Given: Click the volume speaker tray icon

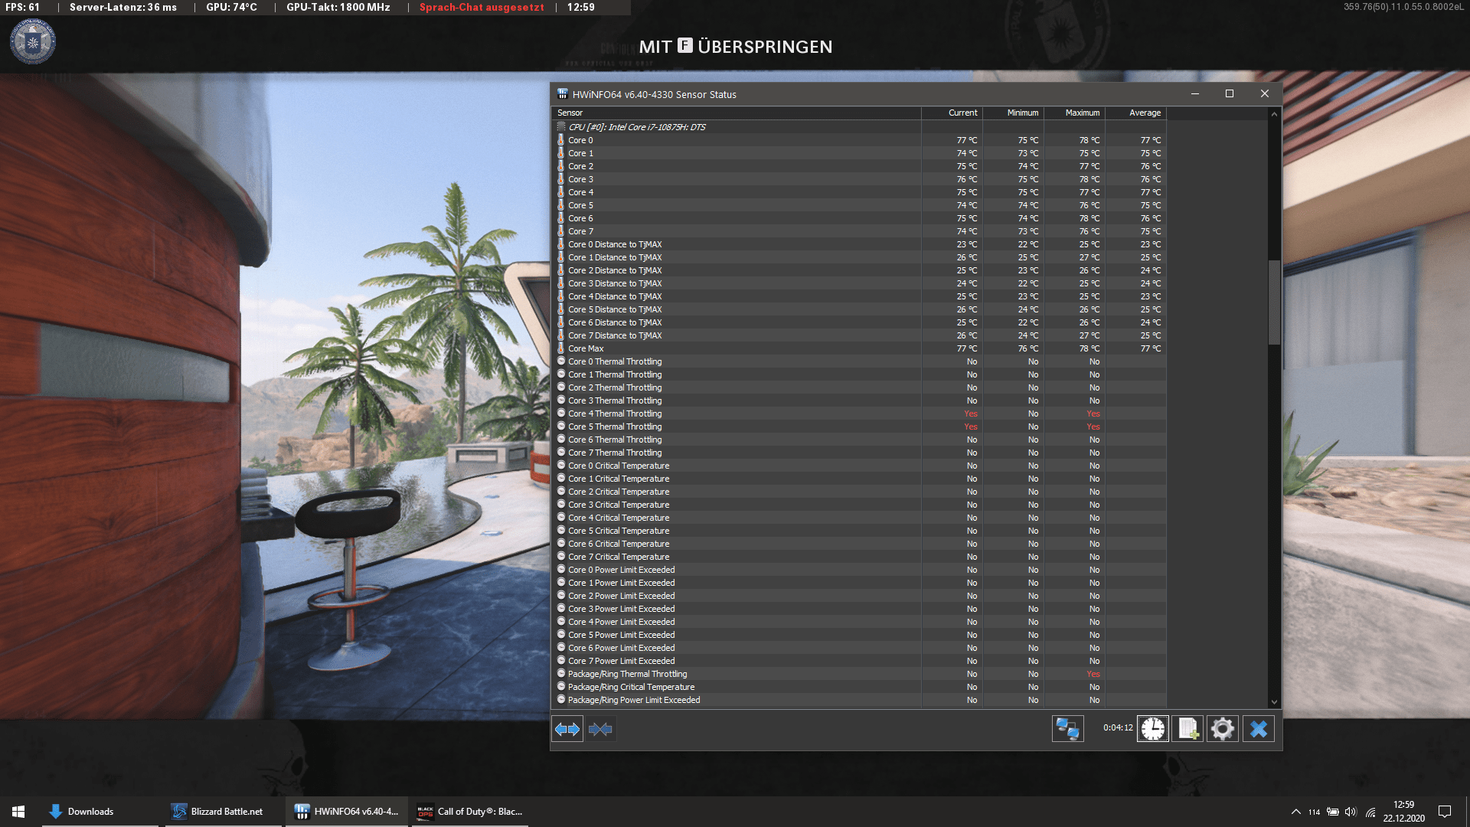Looking at the screenshot, I should click(1351, 812).
